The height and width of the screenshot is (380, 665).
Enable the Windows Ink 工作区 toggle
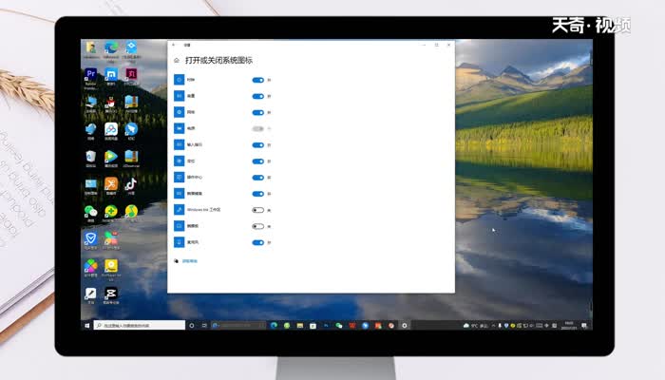click(x=257, y=210)
